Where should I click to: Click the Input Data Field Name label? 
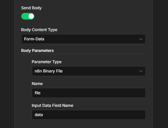(x=52, y=106)
